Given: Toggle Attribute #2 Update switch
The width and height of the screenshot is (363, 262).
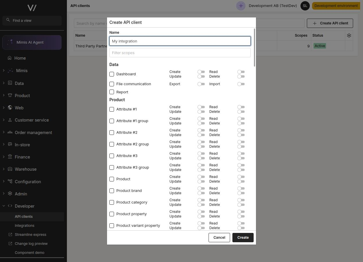Looking at the screenshot, I should pyautogui.click(x=201, y=135).
